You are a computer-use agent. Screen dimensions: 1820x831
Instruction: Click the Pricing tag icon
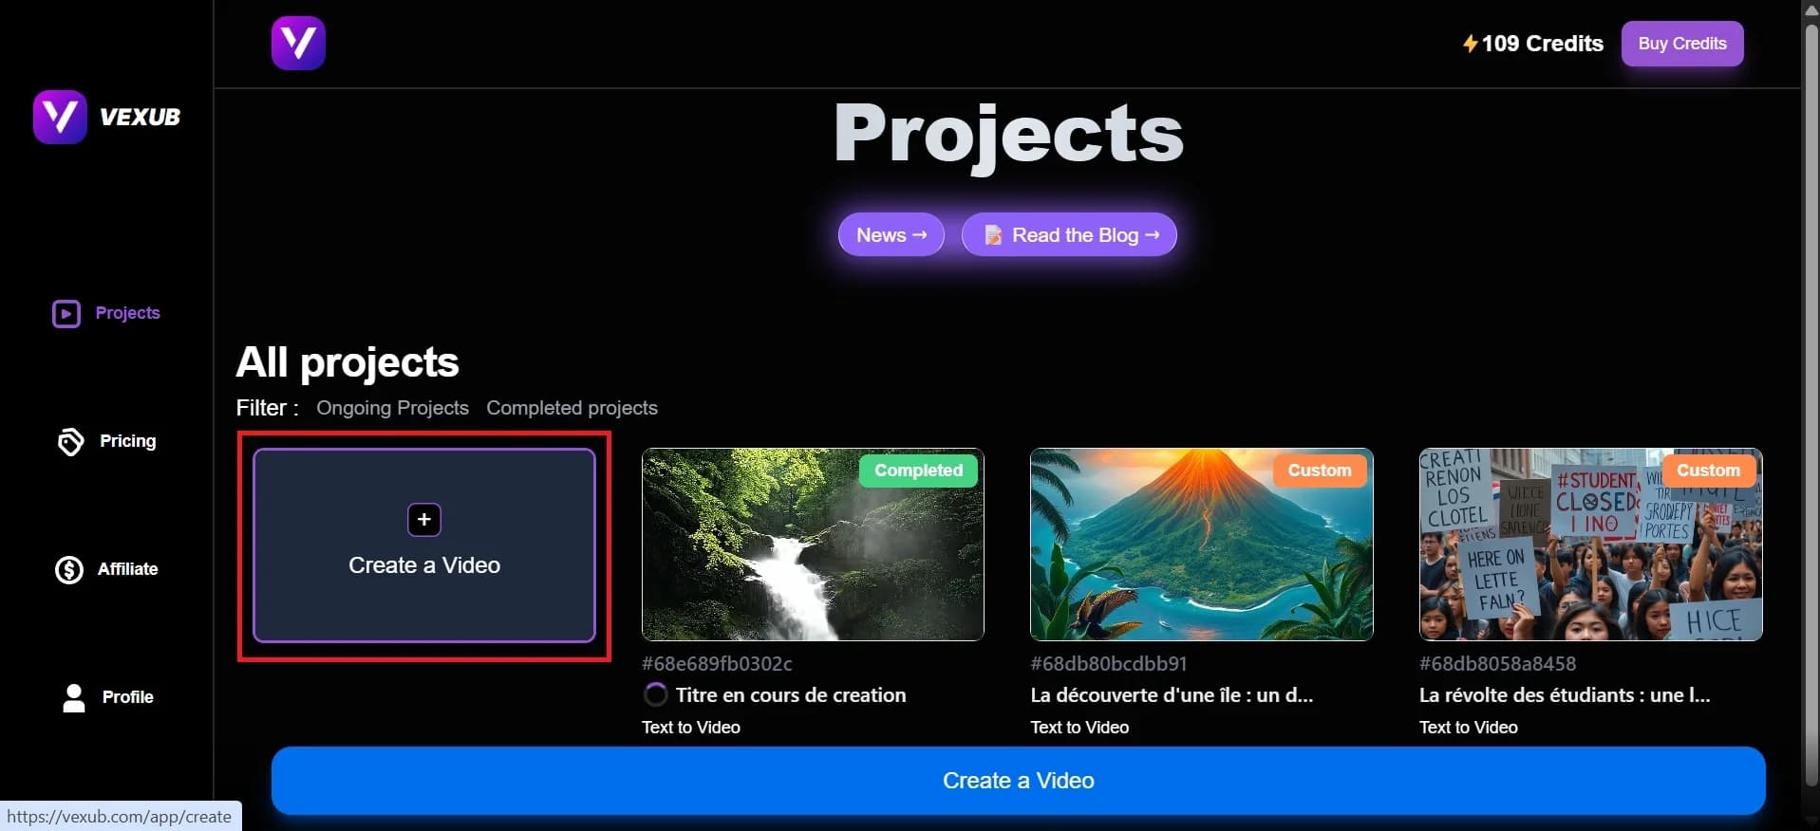click(x=70, y=441)
